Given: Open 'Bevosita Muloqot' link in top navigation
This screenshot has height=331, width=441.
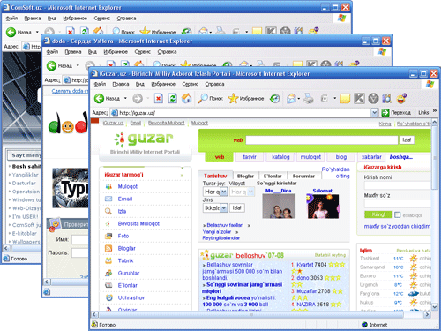Looking at the screenshot, I should [166, 123].
